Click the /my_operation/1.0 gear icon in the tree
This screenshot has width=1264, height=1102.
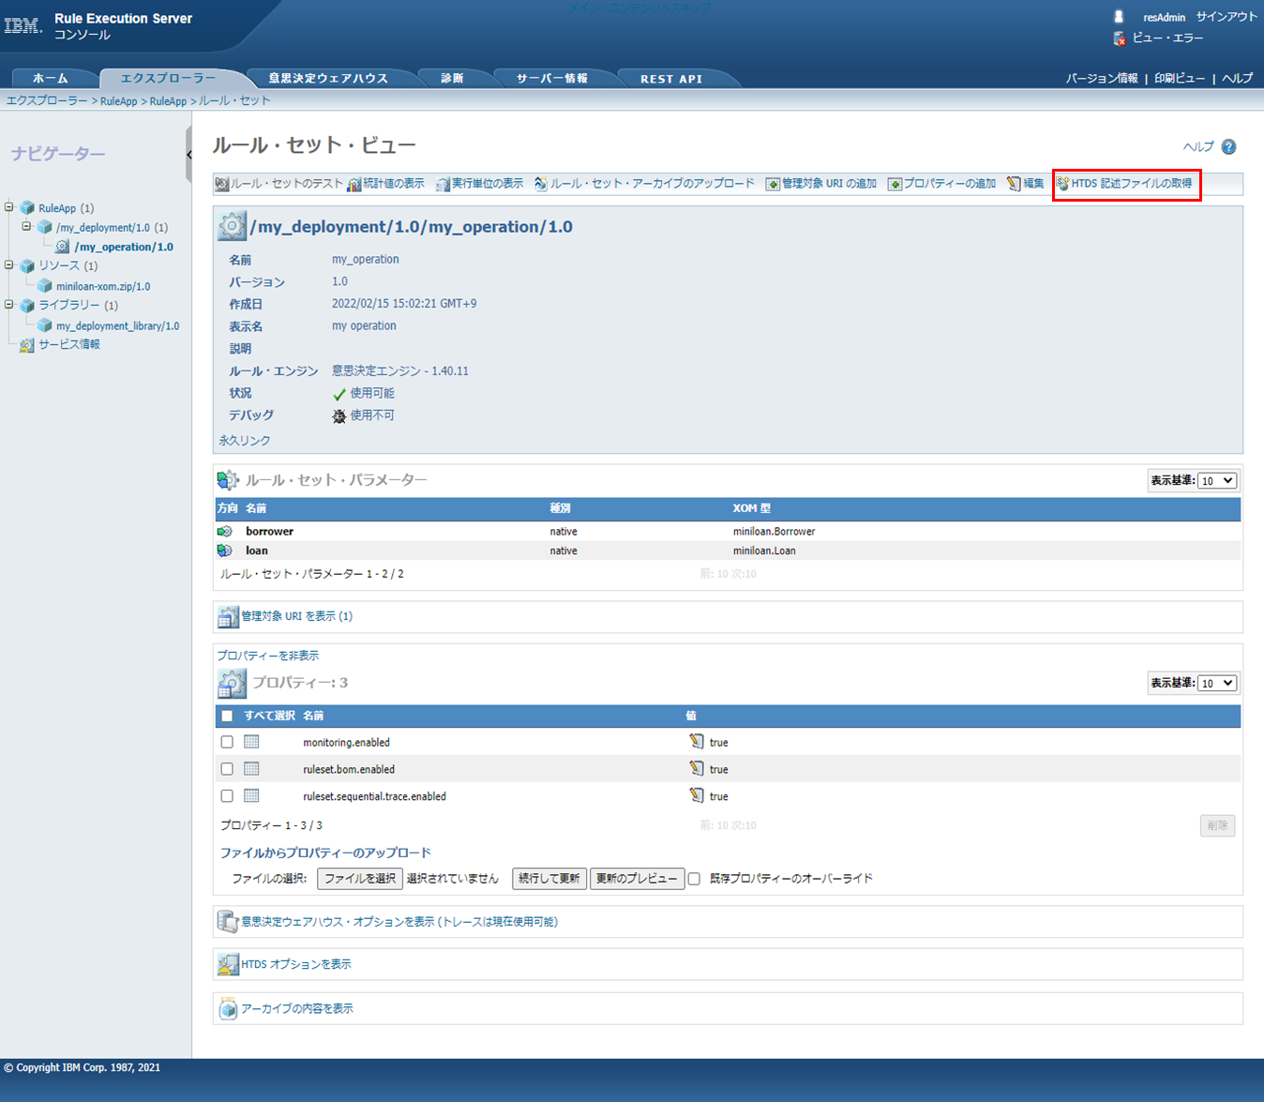coord(62,247)
